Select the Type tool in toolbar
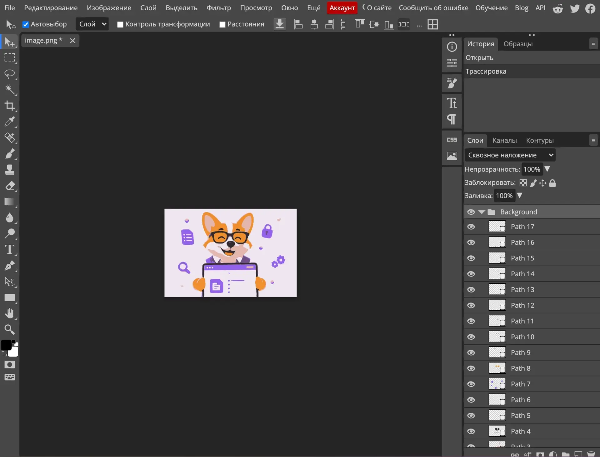Screen dimensions: 600x457 tap(10, 250)
